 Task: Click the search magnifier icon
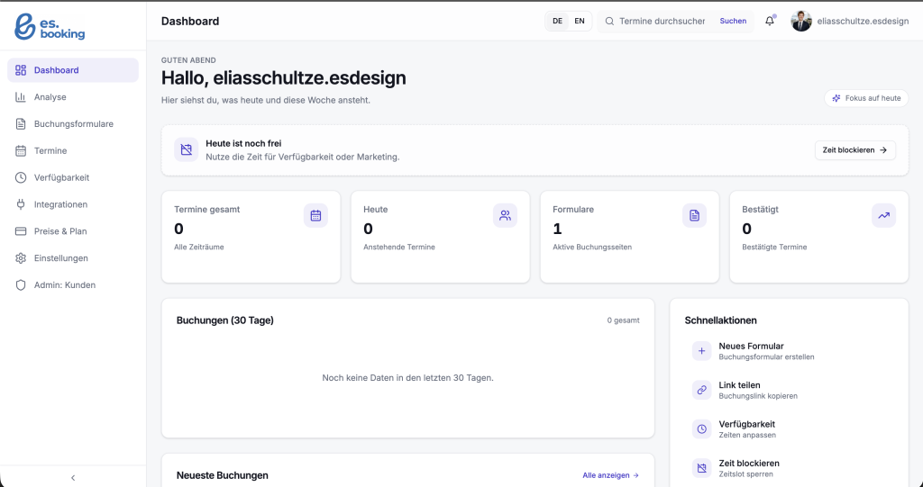(x=609, y=22)
